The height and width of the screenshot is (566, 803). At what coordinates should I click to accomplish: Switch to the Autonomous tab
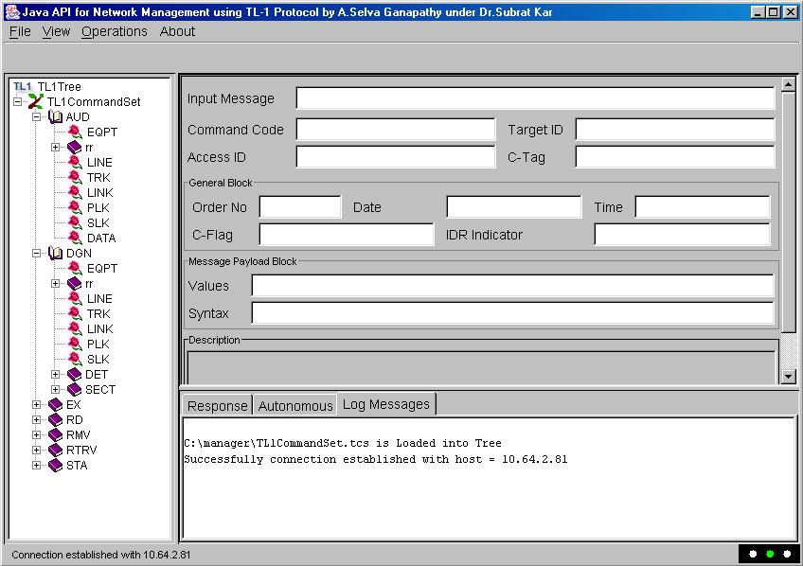[295, 405]
